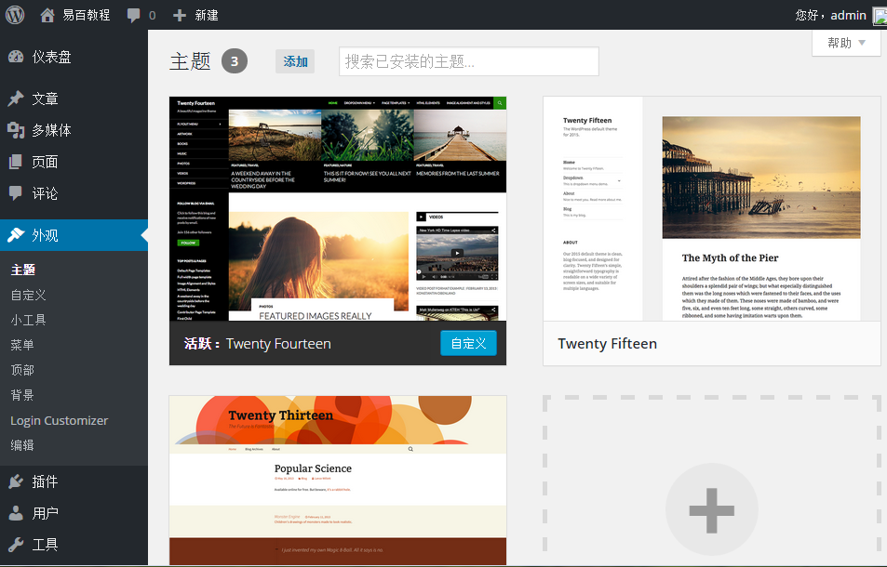Open the WordPress logo menu

tap(15, 15)
